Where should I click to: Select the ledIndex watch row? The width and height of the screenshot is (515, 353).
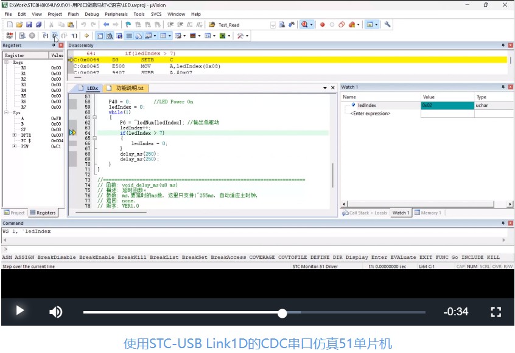[x=427, y=105]
